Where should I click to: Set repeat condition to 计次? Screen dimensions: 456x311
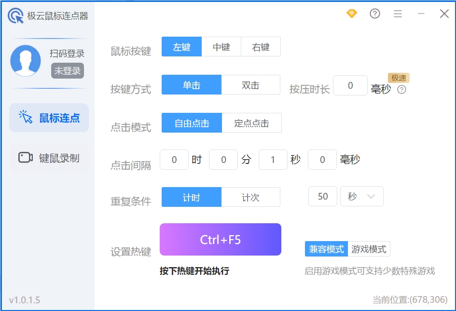[251, 197]
